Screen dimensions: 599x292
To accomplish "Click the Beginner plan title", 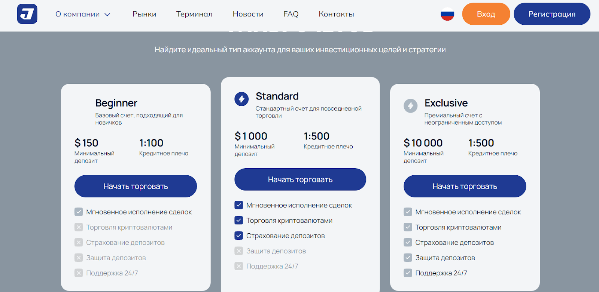I will point(116,103).
